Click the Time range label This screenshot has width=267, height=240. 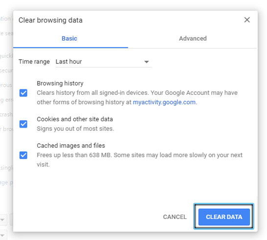(x=34, y=62)
